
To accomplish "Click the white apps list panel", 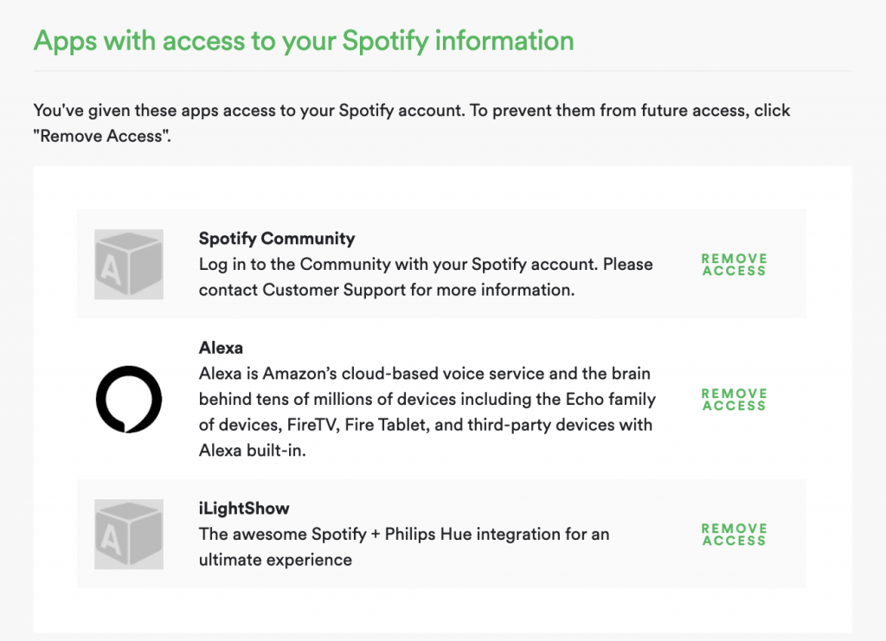I will click(442, 186).
